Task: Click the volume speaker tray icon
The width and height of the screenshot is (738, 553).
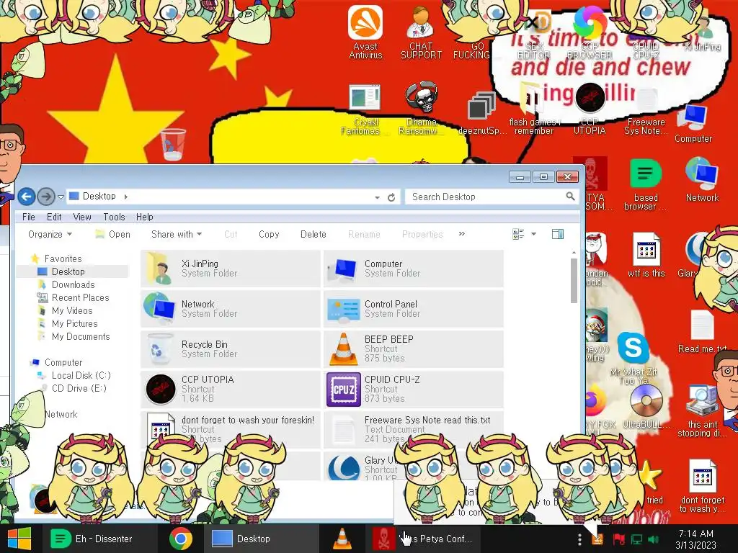Action: (x=653, y=539)
